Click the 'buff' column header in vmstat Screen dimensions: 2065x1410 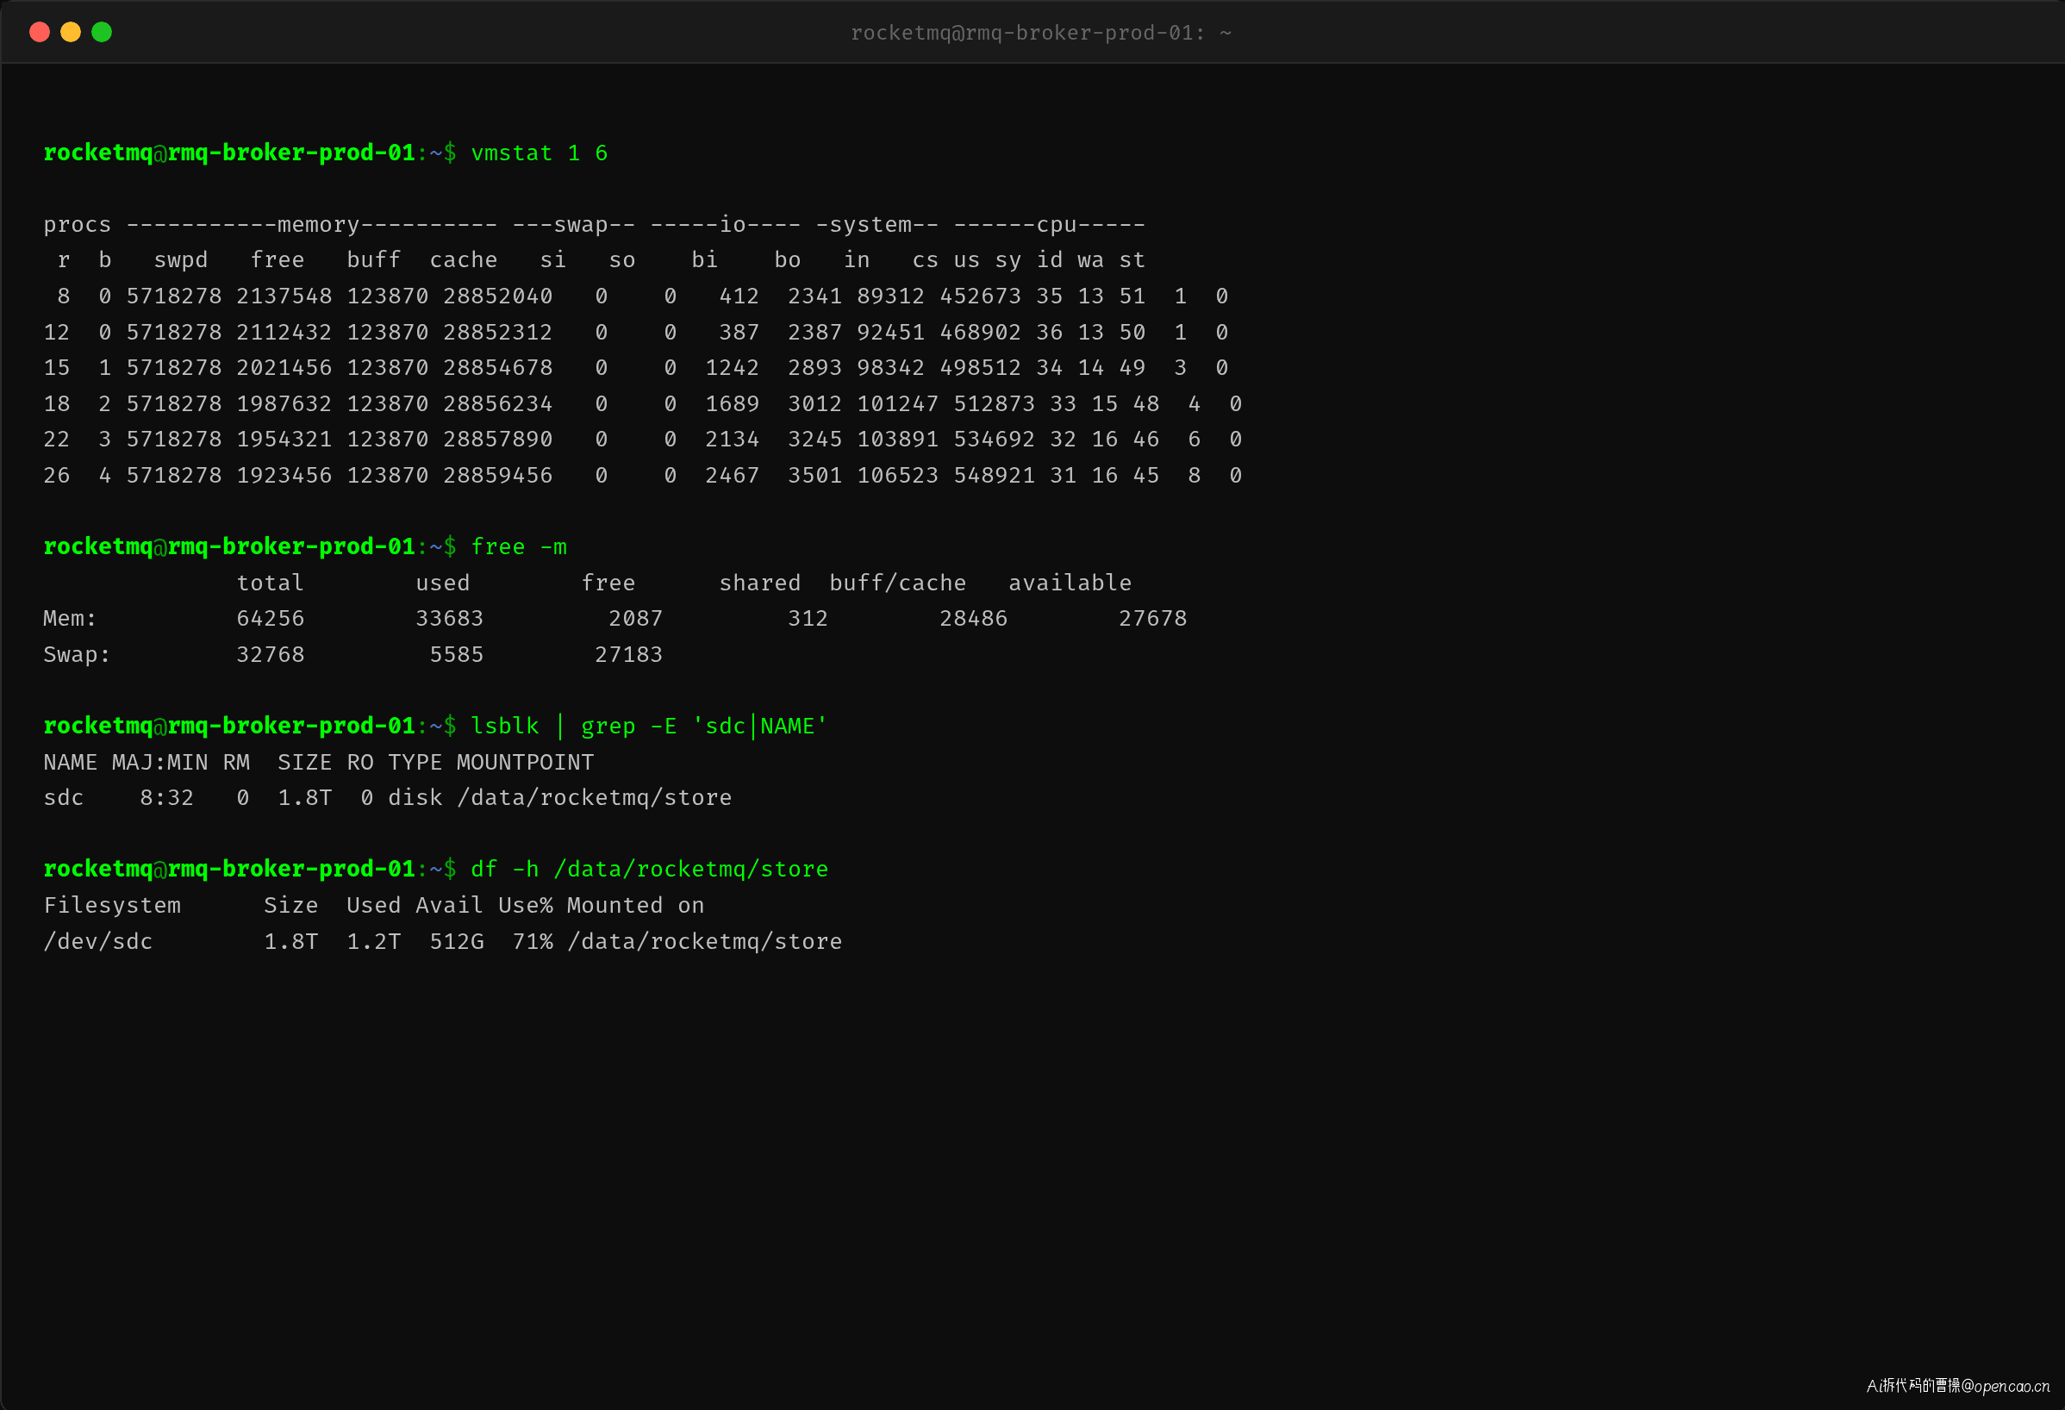[x=374, y=259]
